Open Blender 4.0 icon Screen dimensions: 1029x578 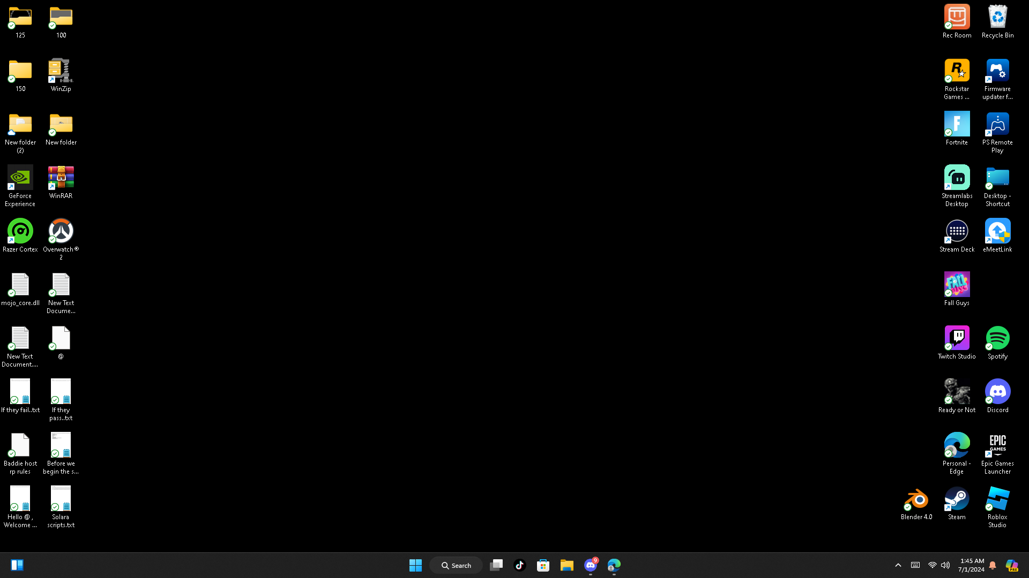[x=916, y=503]
